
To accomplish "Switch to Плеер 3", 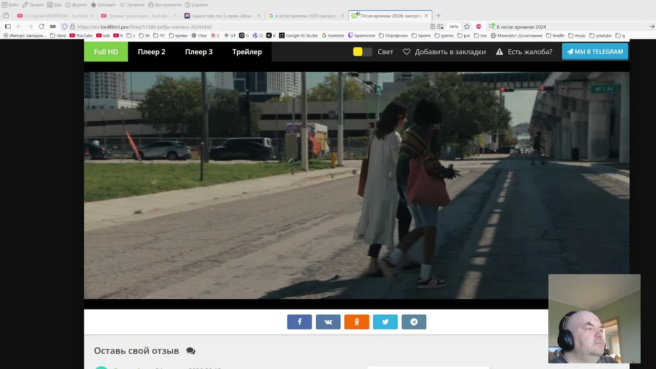I will pos(199,52).
